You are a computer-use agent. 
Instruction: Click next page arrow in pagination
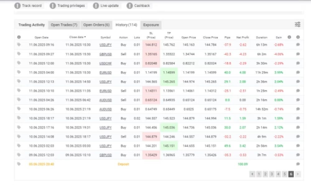(x=298, y=174)
